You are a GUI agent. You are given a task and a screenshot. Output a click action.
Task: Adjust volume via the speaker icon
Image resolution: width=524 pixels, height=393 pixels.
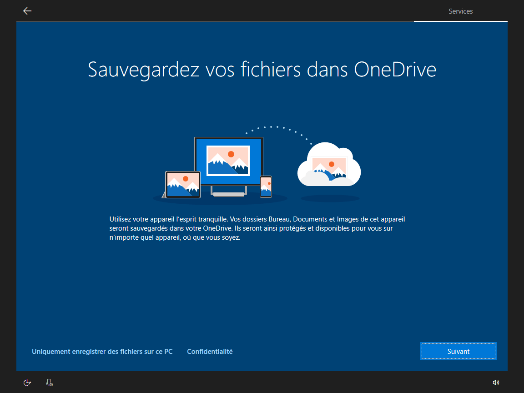click(496, 383)
